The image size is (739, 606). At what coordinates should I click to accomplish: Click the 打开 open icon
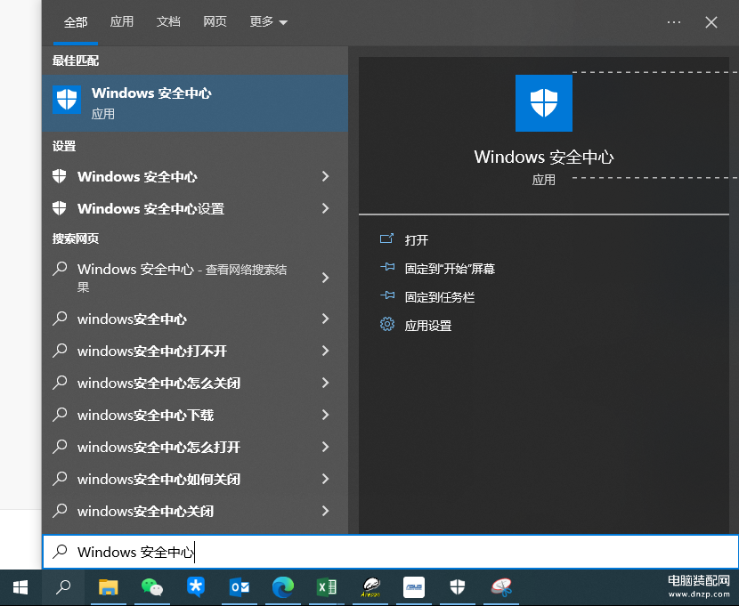386,238
